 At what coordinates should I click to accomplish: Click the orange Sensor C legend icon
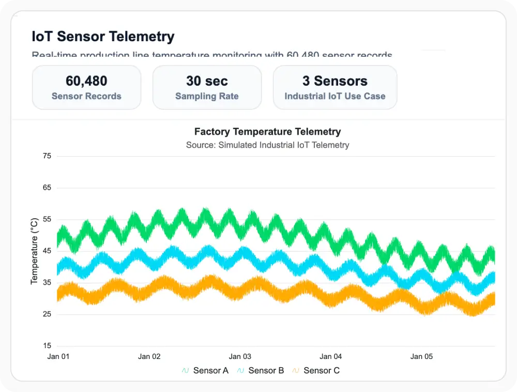[x=296, y=371]
